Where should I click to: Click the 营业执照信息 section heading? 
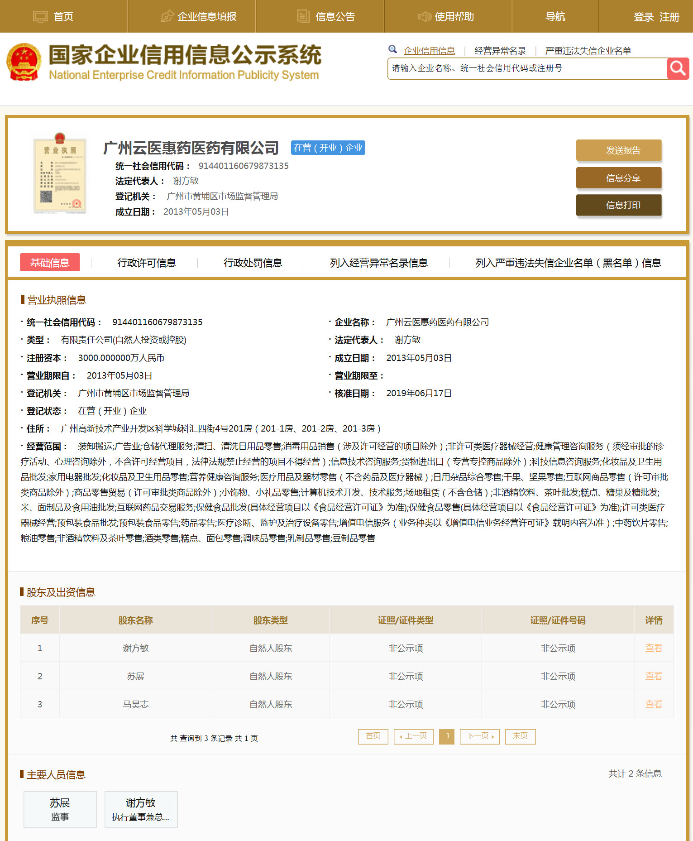tap(57, 300)
